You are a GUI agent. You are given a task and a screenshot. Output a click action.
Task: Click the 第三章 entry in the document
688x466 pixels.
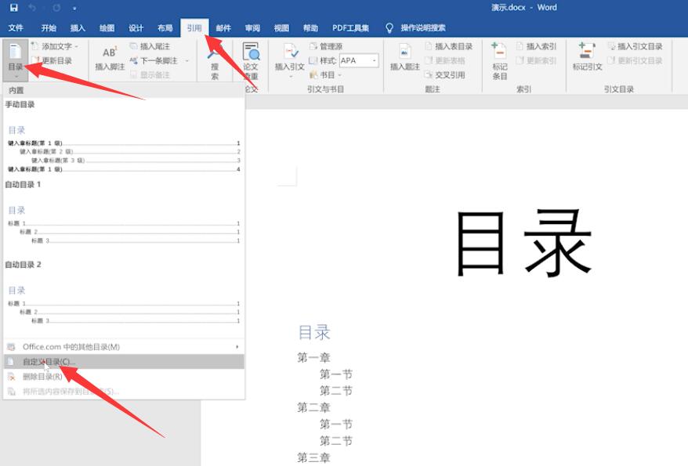click(x=313, y=457)
